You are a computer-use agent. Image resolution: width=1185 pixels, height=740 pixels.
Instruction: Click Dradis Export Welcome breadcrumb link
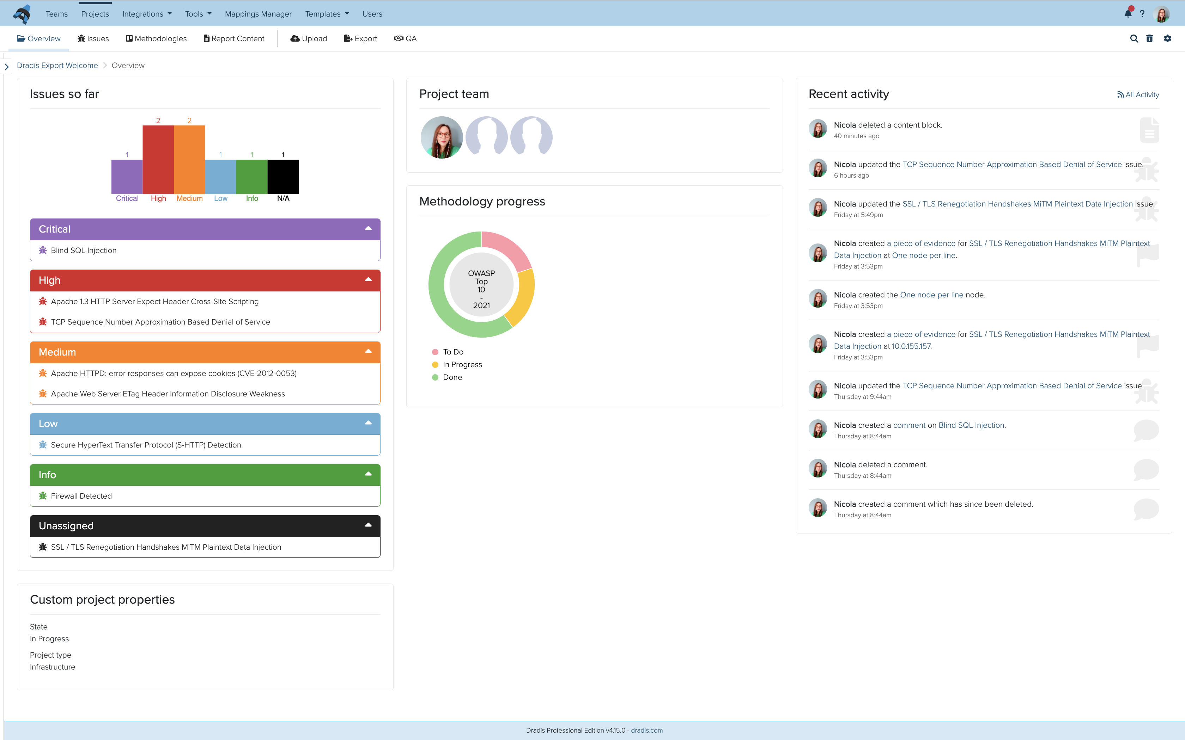[57, 66]
